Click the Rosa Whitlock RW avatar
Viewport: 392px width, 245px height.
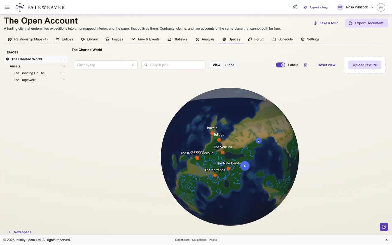tap(340, 7)
